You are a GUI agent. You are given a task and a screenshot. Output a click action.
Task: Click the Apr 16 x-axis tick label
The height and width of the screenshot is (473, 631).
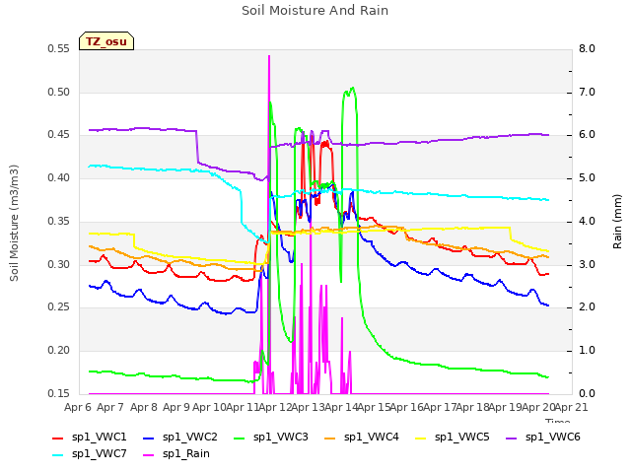coord(406,407)
